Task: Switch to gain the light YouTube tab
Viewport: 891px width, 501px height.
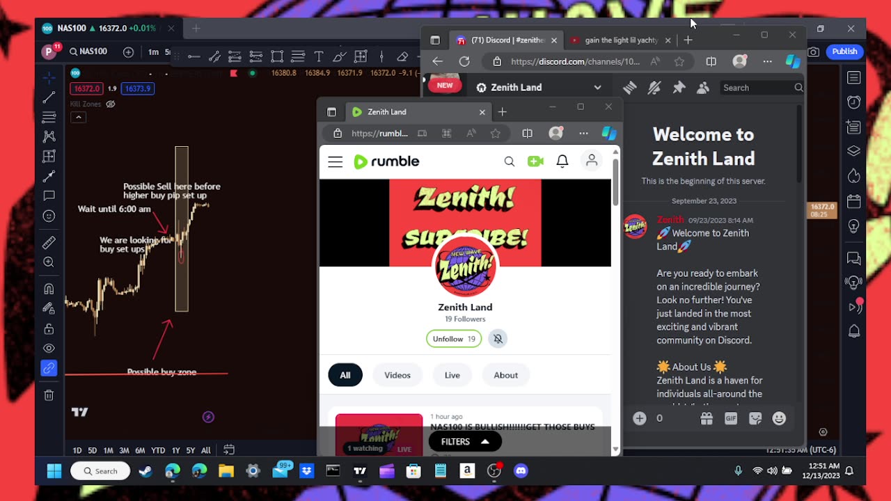Action: [620, 40]
